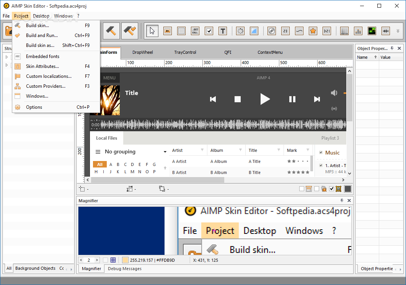
Task: Pick the orange equalizer bars tool
Action: (x=358, y=31)
